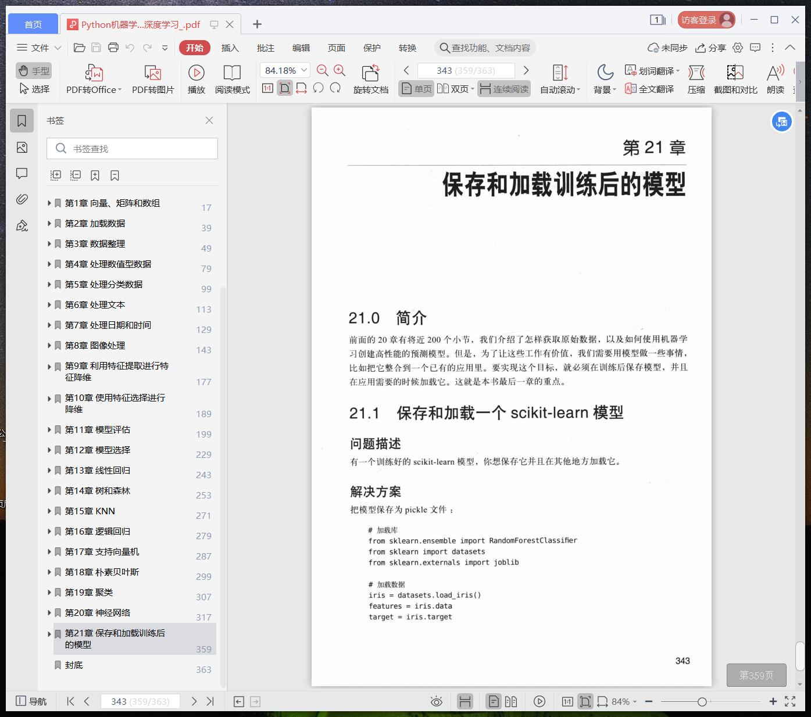Switch to the 批注 ribbon tab

click(x=266, y=48)
